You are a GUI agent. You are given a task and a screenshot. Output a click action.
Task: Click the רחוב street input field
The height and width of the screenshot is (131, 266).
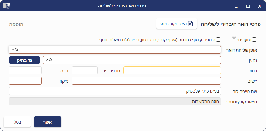pyautogui.click(x=172, y=70)
